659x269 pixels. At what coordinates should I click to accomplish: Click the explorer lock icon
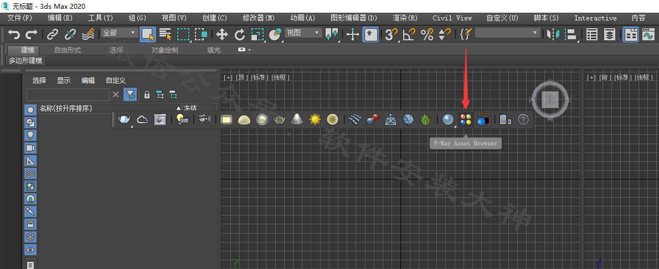click(x=147, y=94)
